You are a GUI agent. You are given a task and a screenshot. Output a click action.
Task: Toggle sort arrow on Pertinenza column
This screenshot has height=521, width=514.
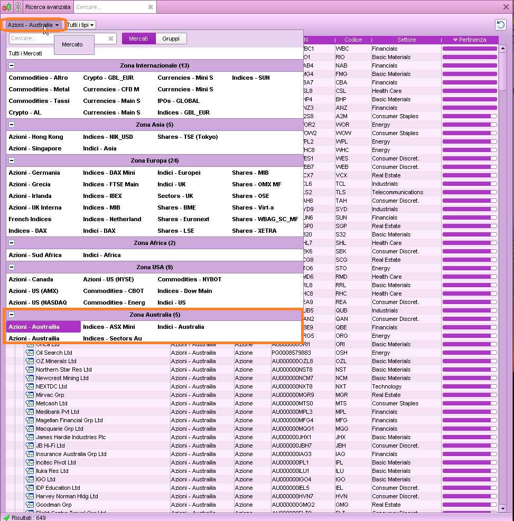click(455, 40)
